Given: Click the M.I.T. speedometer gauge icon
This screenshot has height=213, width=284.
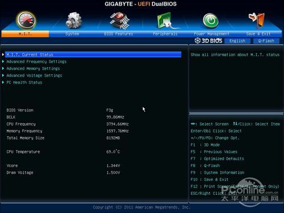Looking at the screenshot, I should pos(26,20).
